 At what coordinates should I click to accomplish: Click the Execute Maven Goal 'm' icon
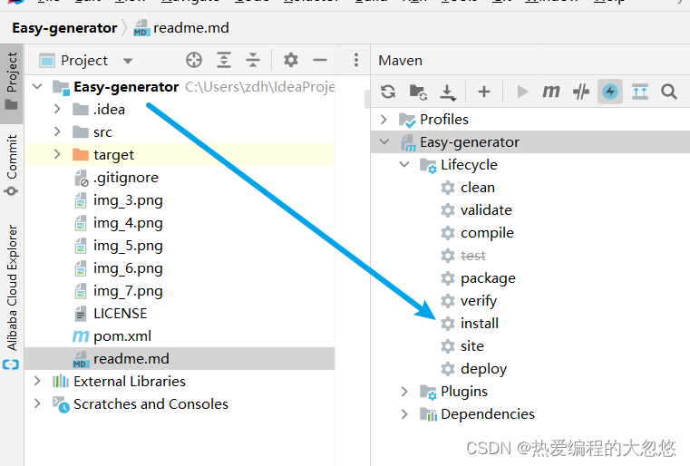[550, 92]
